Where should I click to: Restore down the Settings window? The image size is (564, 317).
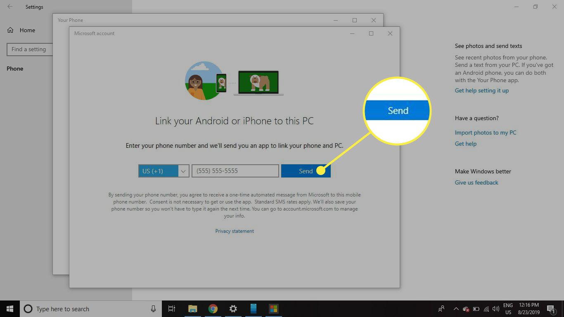tap(536, 7)
